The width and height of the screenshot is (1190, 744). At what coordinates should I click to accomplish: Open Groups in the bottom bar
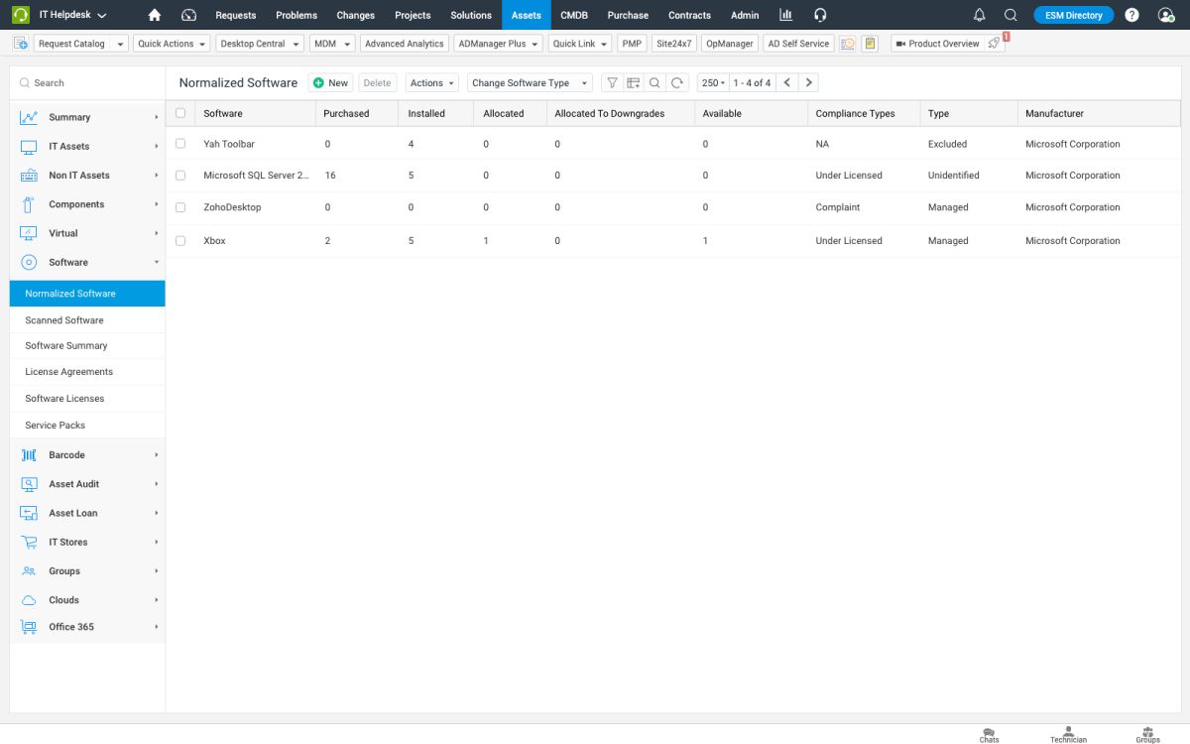click(x=1147, y=734)
